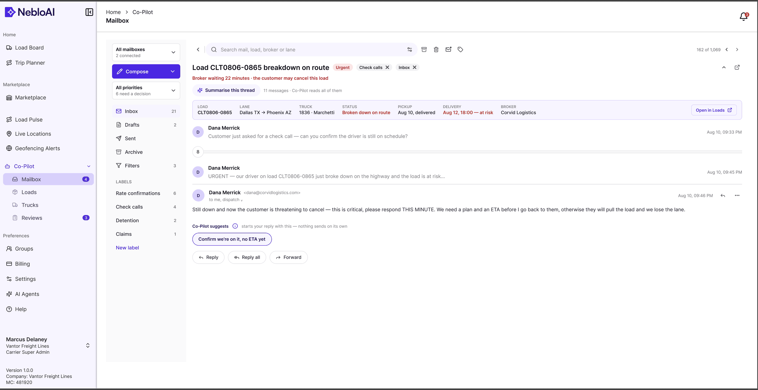Click the archive thread icon in toolbar
758x390 pixels.
pyautogui.click(x=424, y=49)
